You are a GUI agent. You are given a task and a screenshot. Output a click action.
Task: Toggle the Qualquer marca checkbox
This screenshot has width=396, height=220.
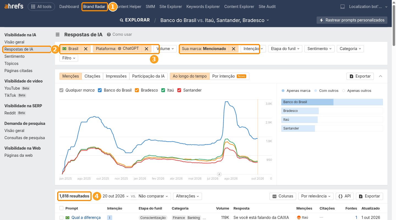pyautogui.click(x=61, y=90)
